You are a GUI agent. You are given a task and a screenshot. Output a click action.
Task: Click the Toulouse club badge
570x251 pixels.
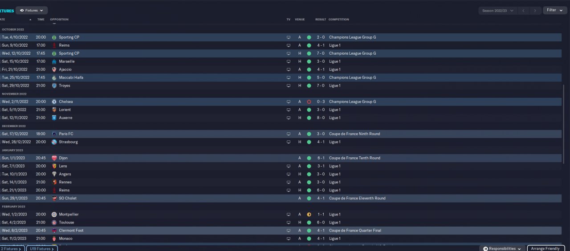click(x=54, y=223)
